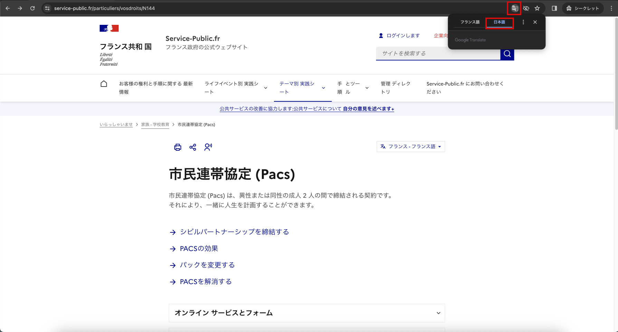Click the browser forward arrow
Viewport: 618px width, 332px height.
[20, 8]
